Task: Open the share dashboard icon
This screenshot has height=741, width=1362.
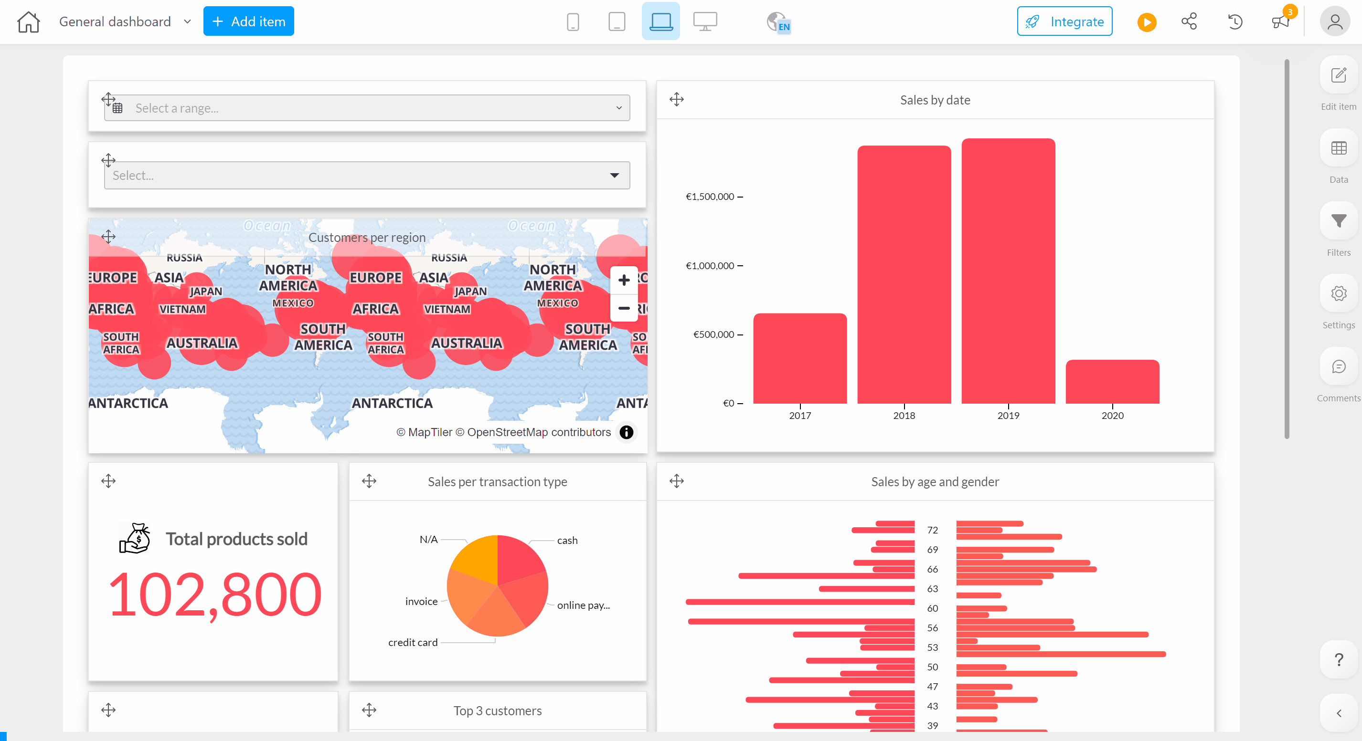Action: click(1189, 21)
